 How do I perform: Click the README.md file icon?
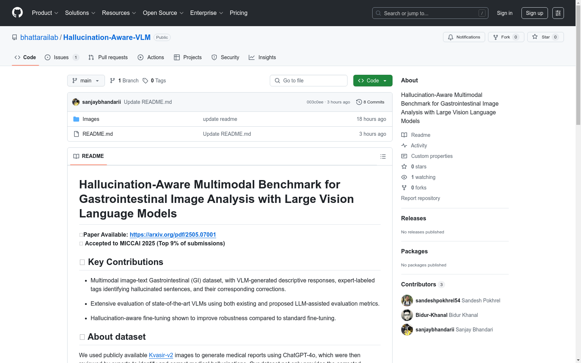76,134
